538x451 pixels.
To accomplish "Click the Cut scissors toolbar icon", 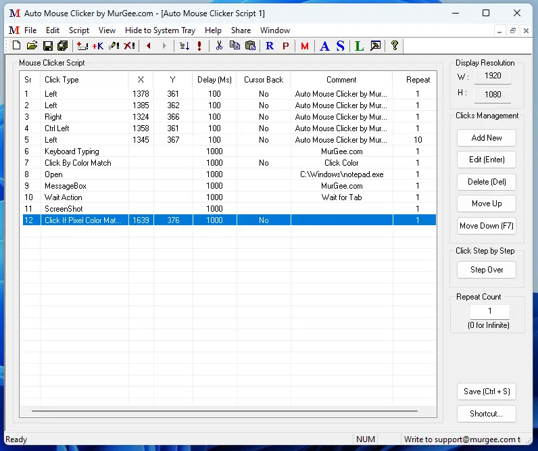I will click(218, 46).
